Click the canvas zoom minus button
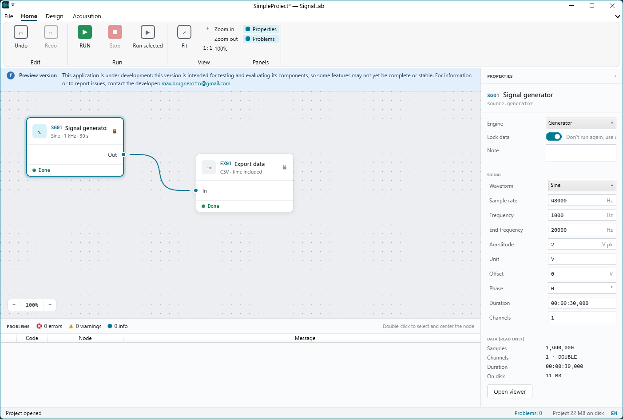The height and width of the screenshot is (419, 623). click(14, 305)
